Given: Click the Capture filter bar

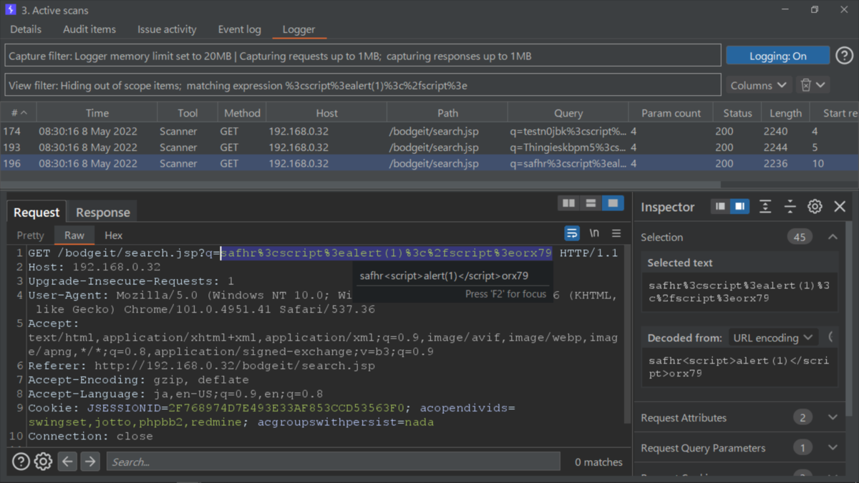Looking at the screenshot, I should coord(363,56).
